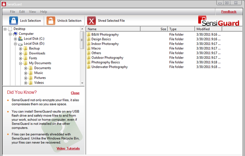The image size is (245, 156).
Task: Sort the list by Size column
Action: click(154, 29)
